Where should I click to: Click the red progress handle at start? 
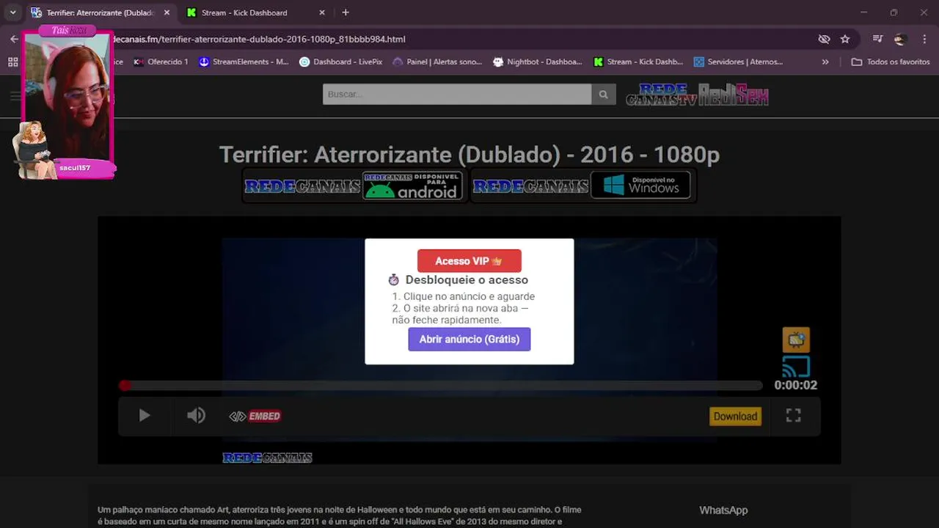[125, 385]
